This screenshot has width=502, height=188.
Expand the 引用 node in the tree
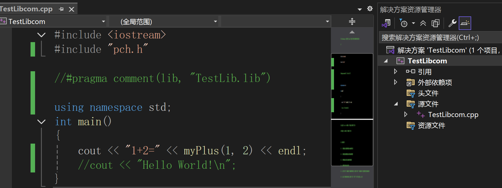396,72
